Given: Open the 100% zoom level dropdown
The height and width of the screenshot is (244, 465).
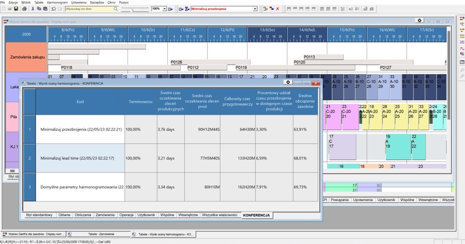Looking at the screenshot, I should (x=164, y=9).
